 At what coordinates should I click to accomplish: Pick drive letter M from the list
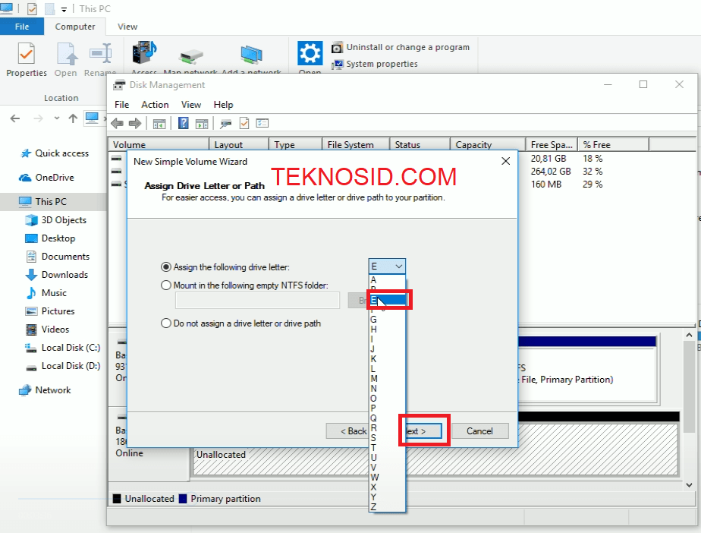coord(387,379)
